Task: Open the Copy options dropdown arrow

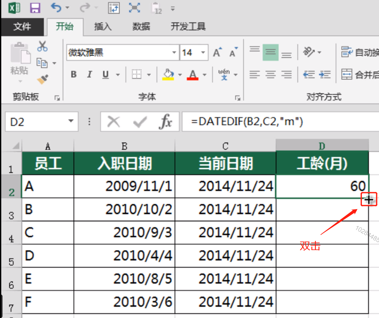Action: click(x=54, y=63)
